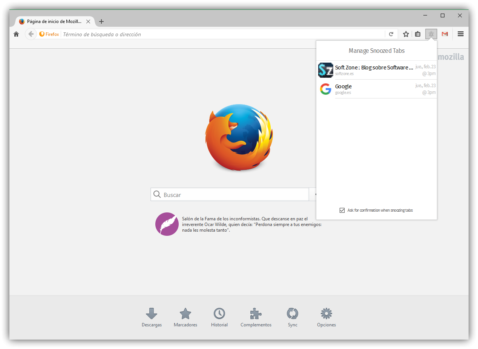Click the Google logo in snoozed list
478x349 pixels.
point(326,89)
